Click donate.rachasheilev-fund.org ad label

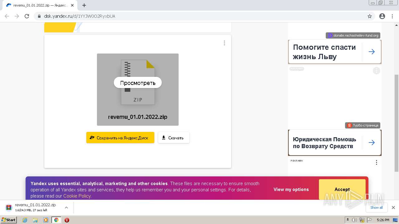(353, 35)
